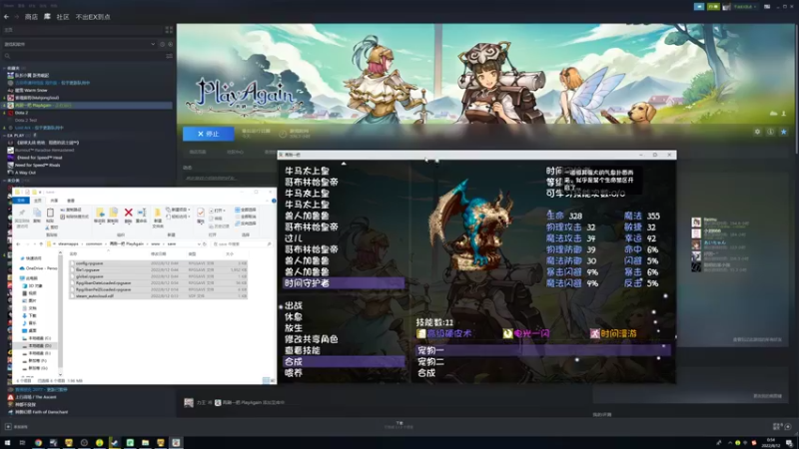Select Need for Speed Heat entry
The width and height of the screenshot is (799, 449).
[39, 158]
